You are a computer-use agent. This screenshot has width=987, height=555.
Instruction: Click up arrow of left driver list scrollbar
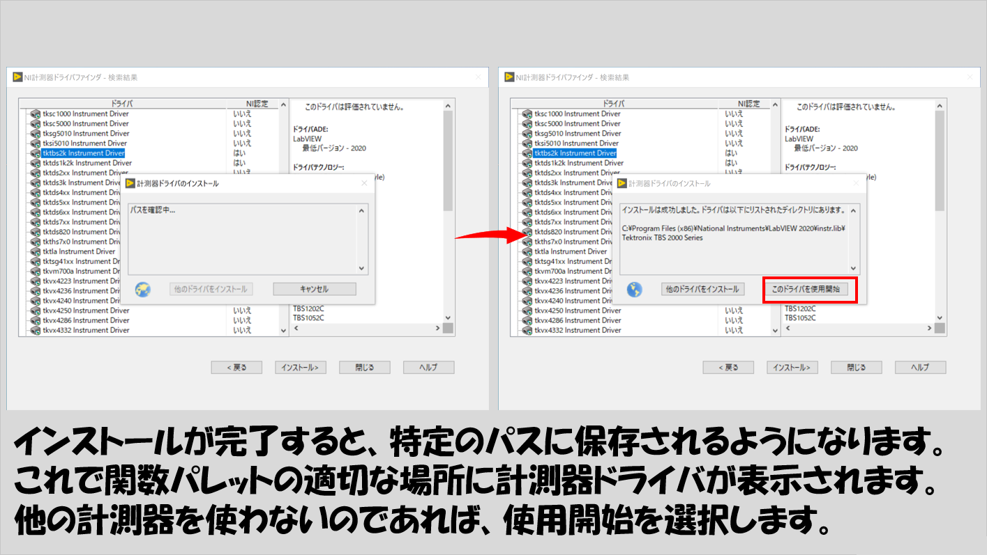pyautogui.click(x=282, y=105)
